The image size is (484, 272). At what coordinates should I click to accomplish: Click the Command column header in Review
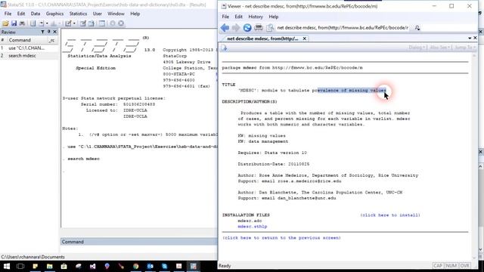(x=20, y=40)
